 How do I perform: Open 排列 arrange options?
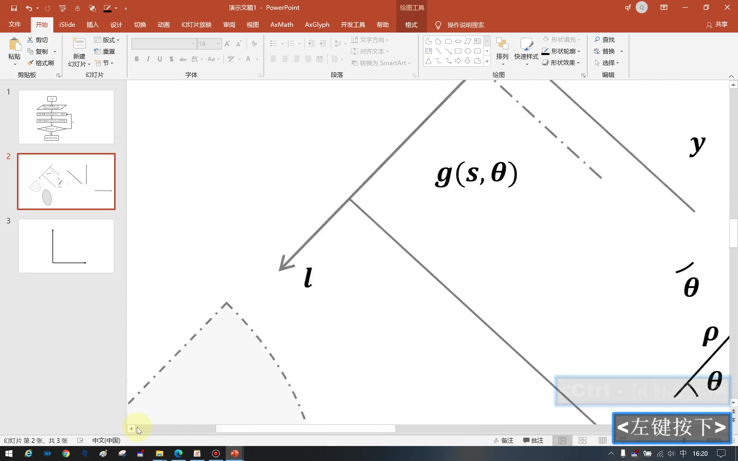click(x=502, y=51)
